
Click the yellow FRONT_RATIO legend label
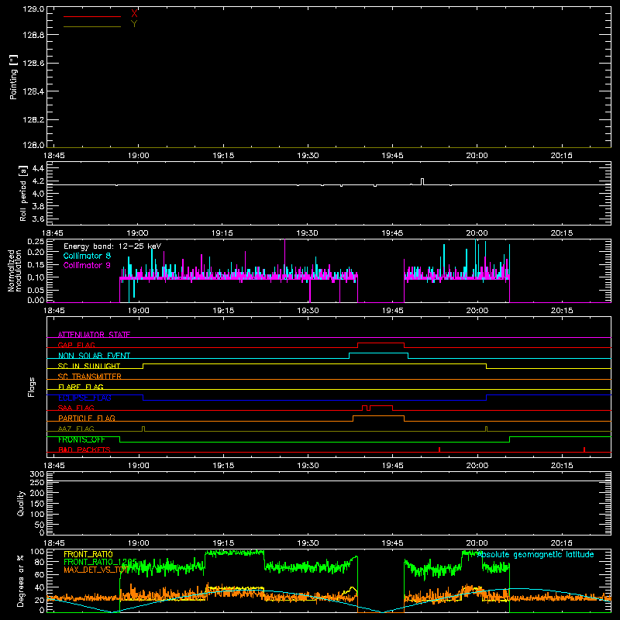pyautogui.click(x=88, y=554)
